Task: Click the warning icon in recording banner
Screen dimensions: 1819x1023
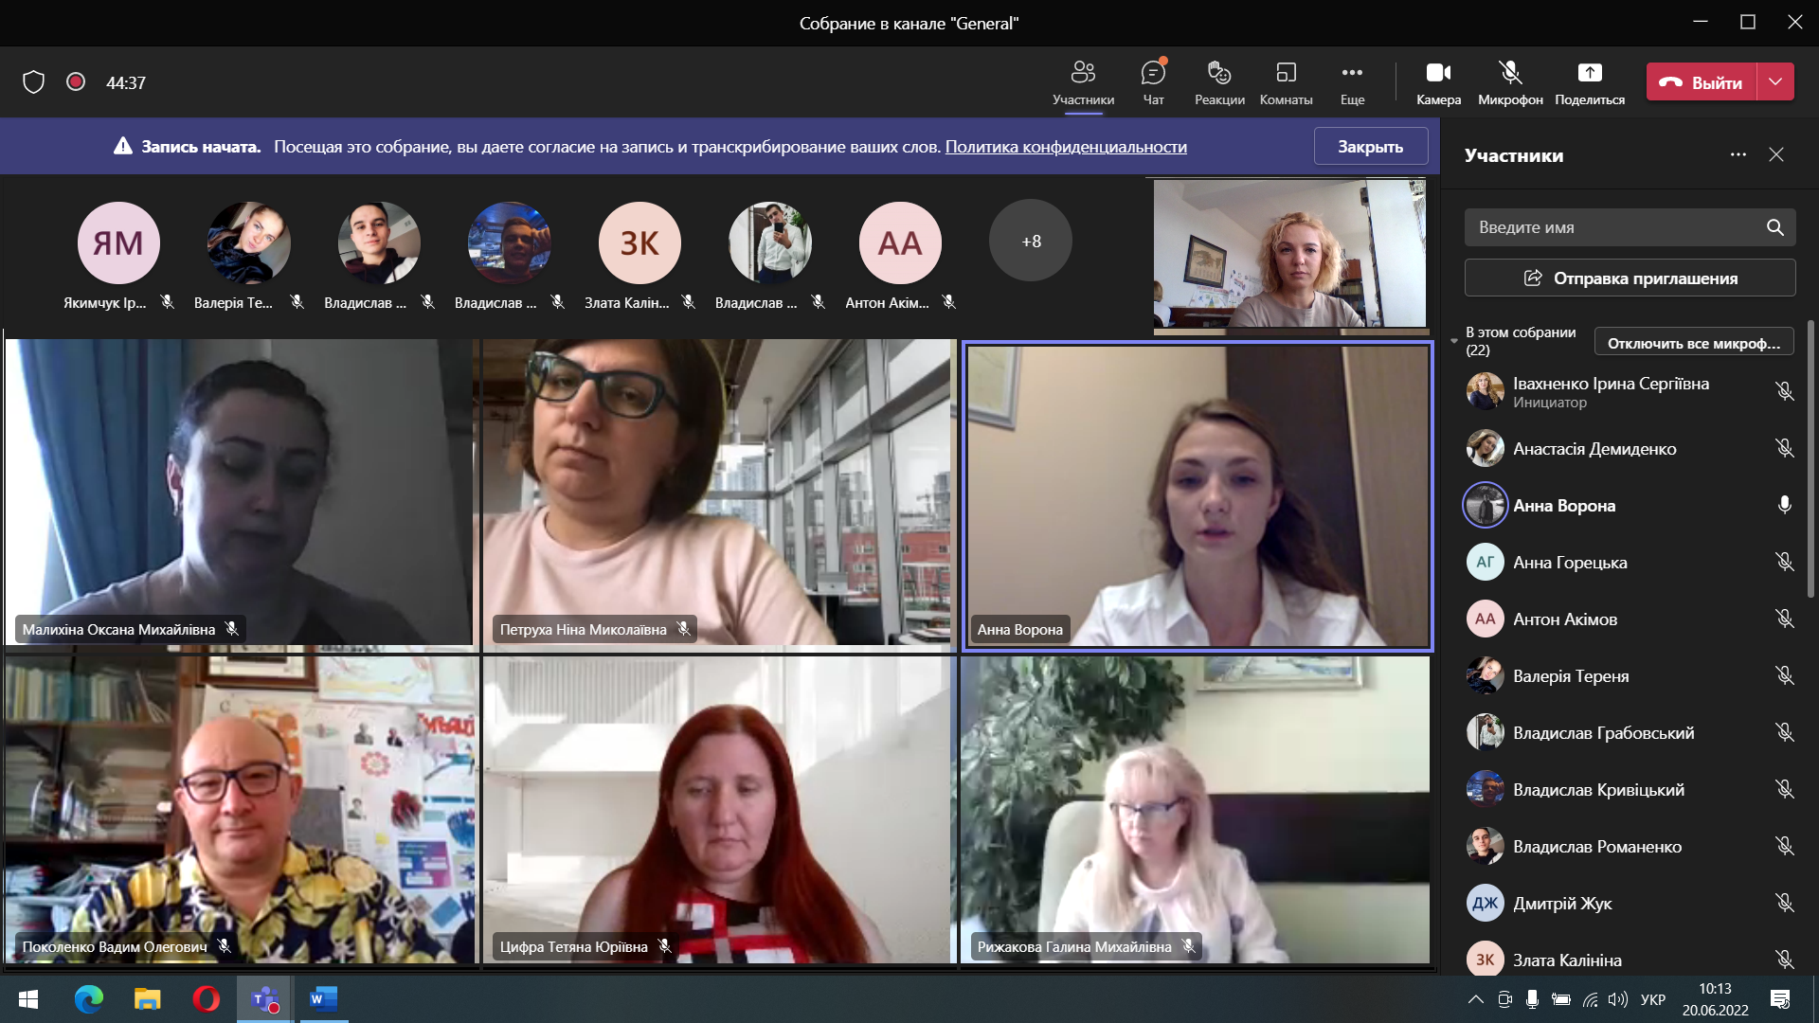Action: click(x=123, y=146)
